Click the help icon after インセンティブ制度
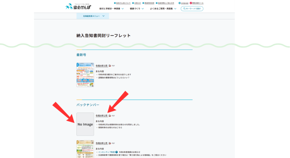The height and width of the screenshot is (158, 290). (x=116, y=152)
